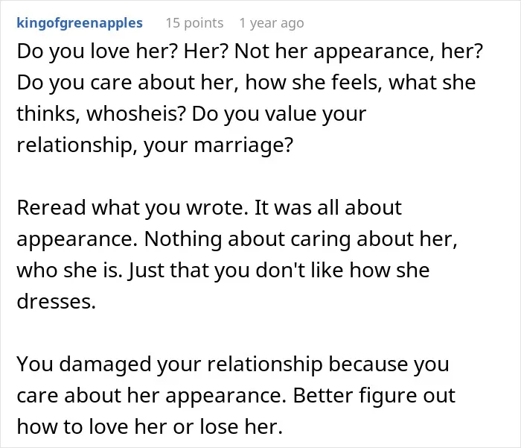Click the line "Do you care about her, how she feels"
This screenshot has width=521, height=448.
[x=246, y=83]
